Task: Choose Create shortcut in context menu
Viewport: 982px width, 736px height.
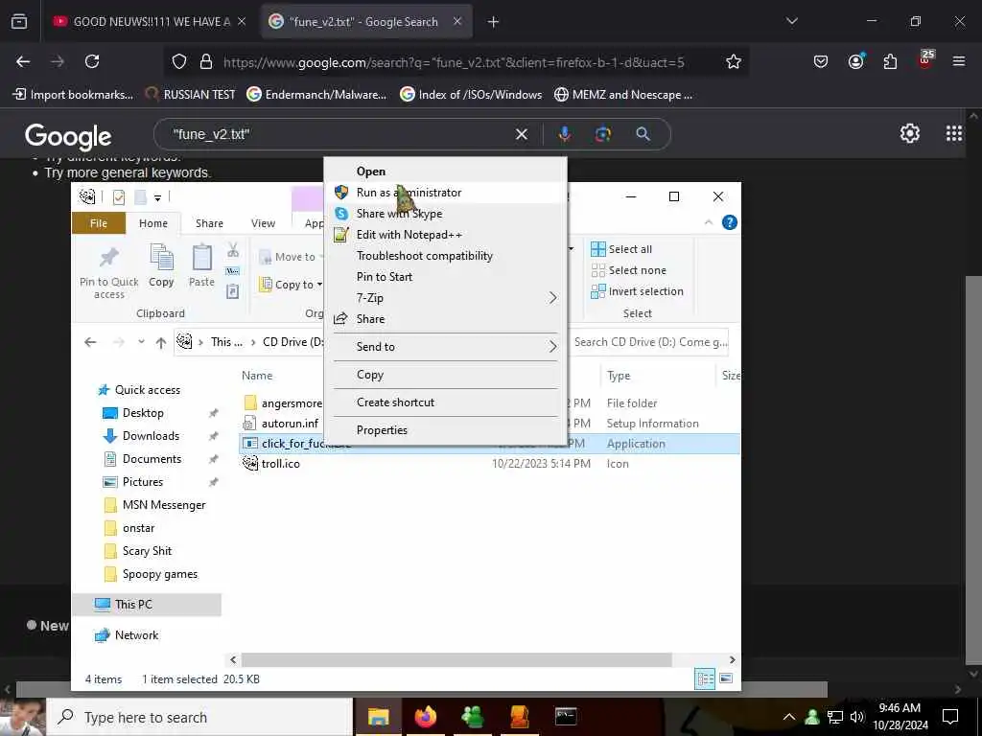Action: coord(445,402)
